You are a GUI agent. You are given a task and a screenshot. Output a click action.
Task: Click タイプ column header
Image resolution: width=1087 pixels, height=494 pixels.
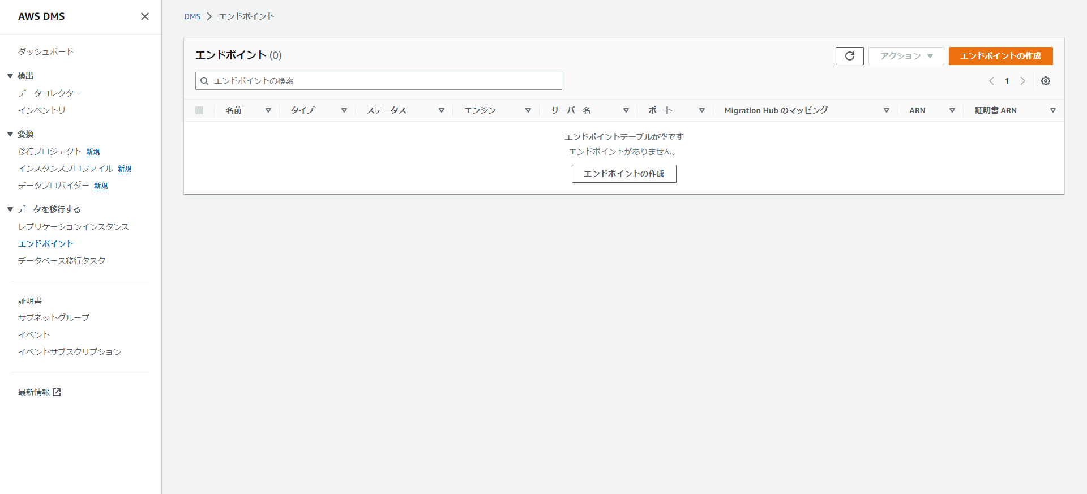(303, 110)
